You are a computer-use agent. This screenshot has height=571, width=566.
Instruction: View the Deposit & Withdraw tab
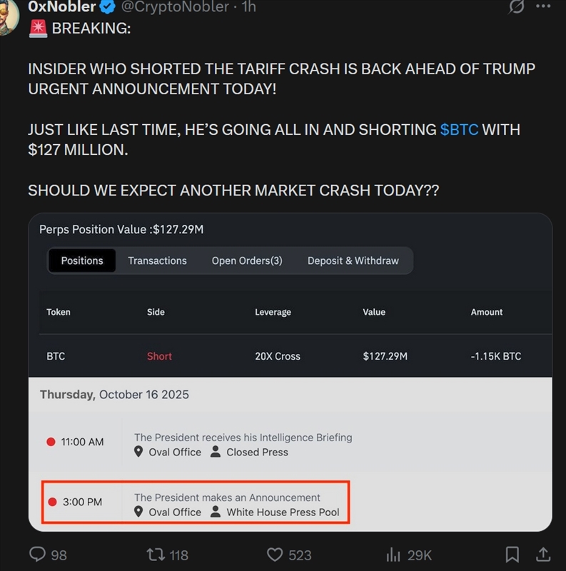353,261
